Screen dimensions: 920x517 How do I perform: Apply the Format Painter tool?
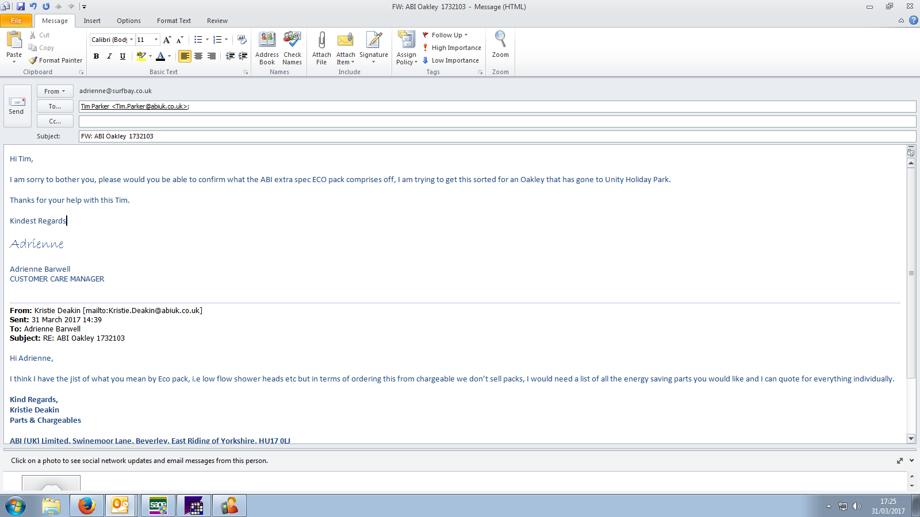point(56,60)
